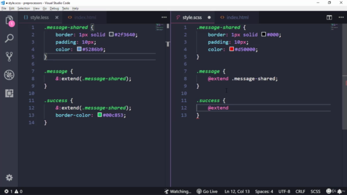The width and height of the screenshot is (347, 195).
Task: Click .success selector in style.scss
Action: point(208,101)
